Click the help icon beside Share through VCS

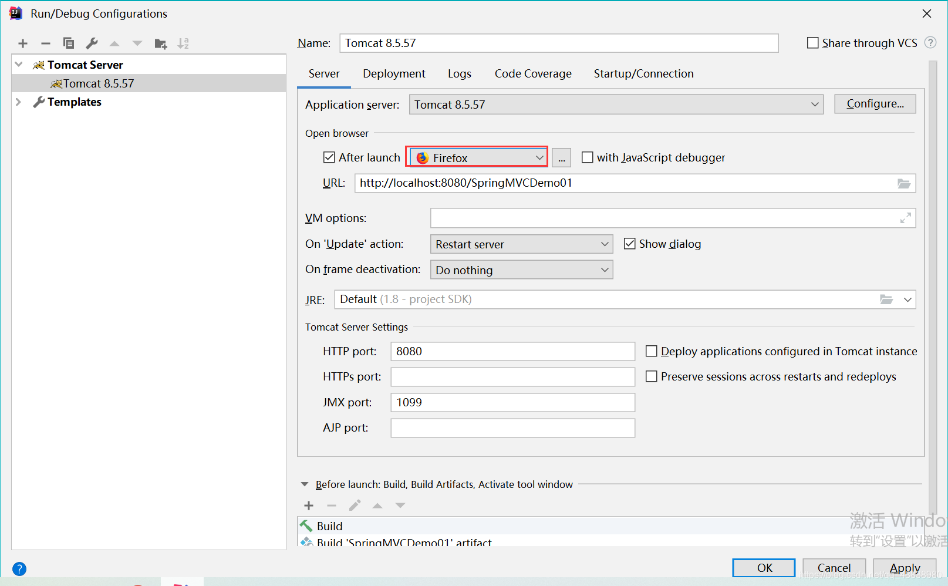(x=930, y=42)
